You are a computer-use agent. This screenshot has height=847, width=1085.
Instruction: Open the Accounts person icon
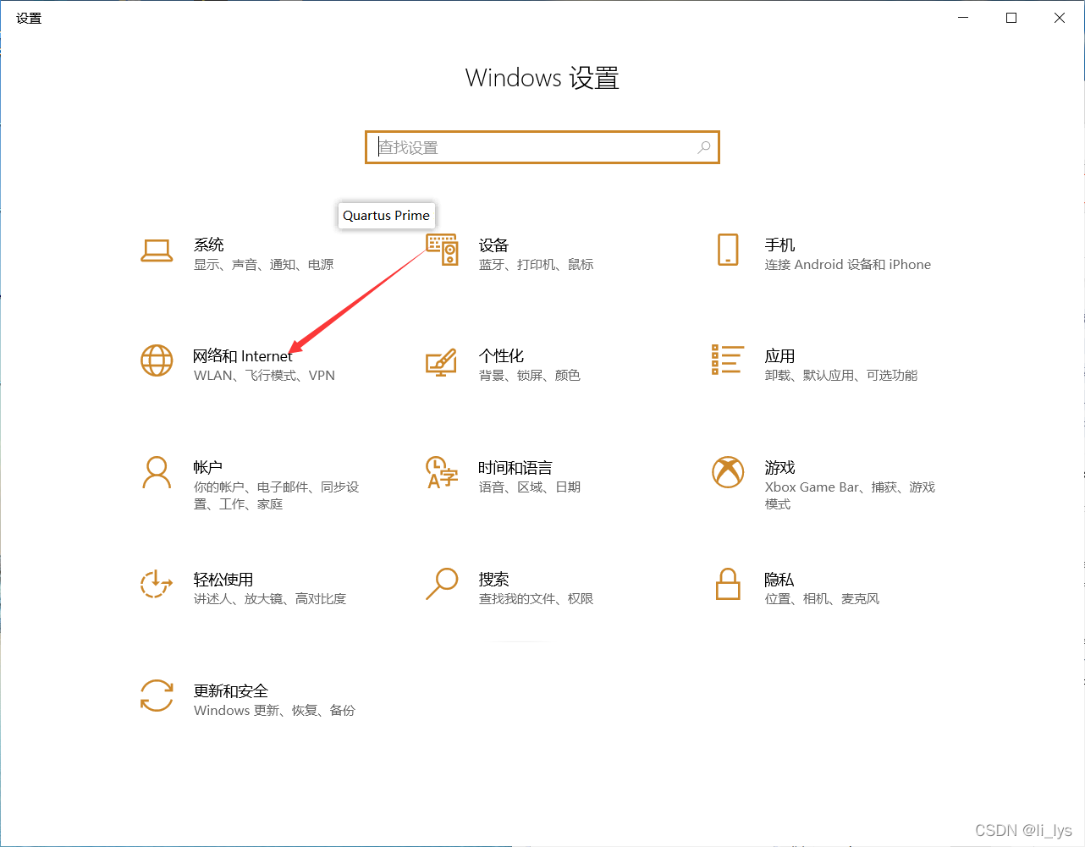tap(157, 472)
